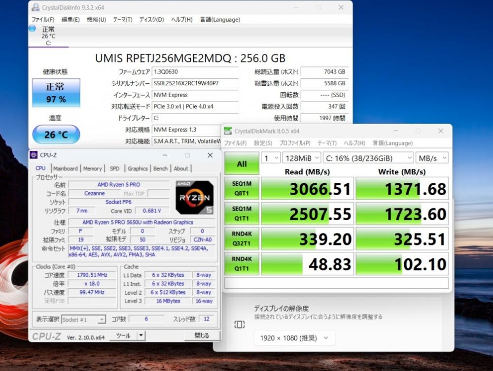Open 言語(Language) menu in CrystalDiskMark

click(x=393, y=143)
